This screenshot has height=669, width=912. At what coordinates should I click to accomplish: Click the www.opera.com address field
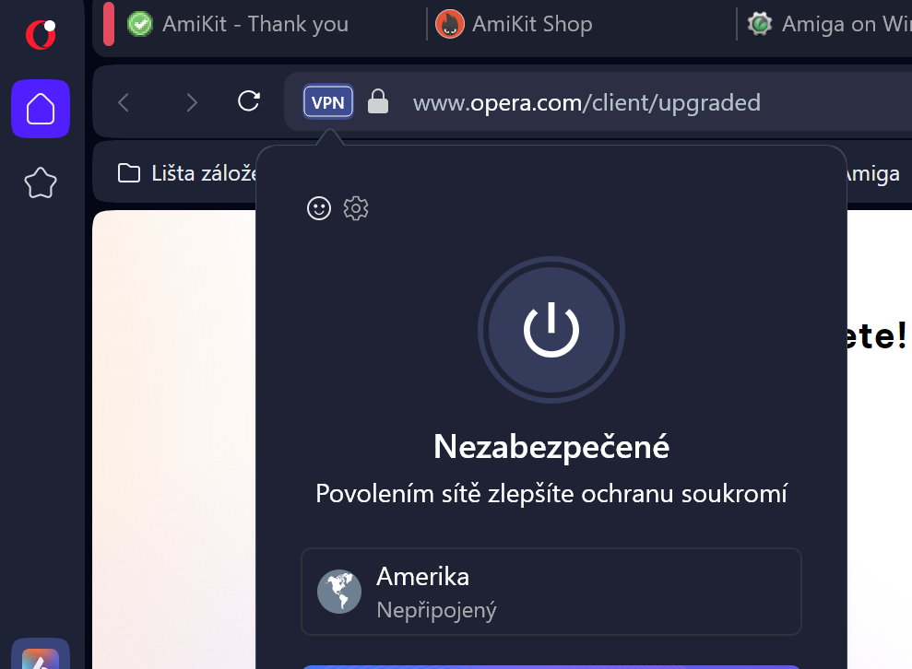[x=586, y=102]
